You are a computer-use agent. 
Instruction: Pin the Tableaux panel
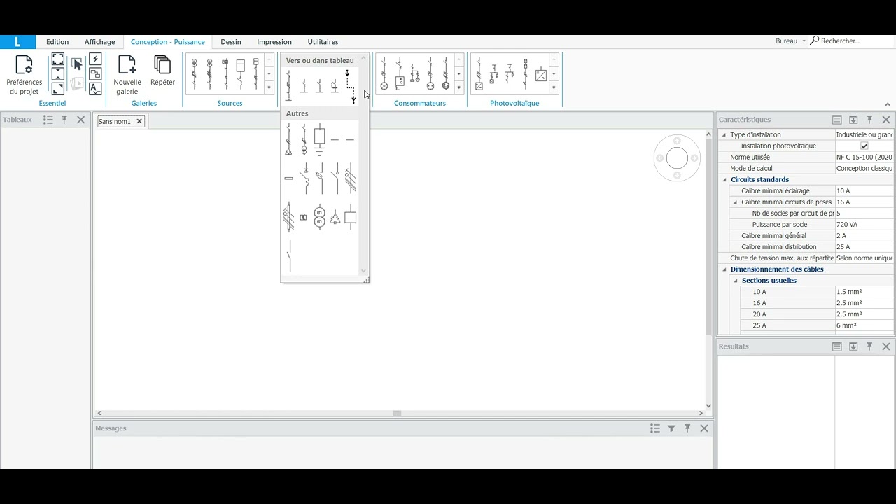pos(64,120)
